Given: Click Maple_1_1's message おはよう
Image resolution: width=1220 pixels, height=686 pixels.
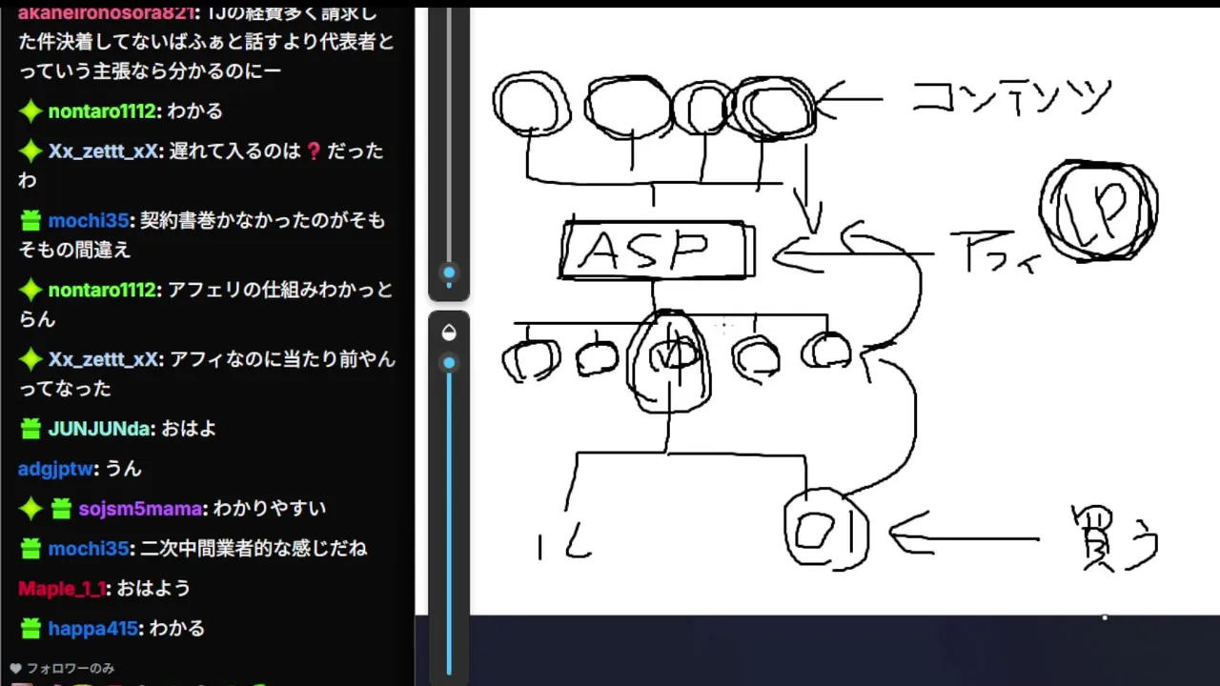Looking at the screenshot, I should [154, 589].
